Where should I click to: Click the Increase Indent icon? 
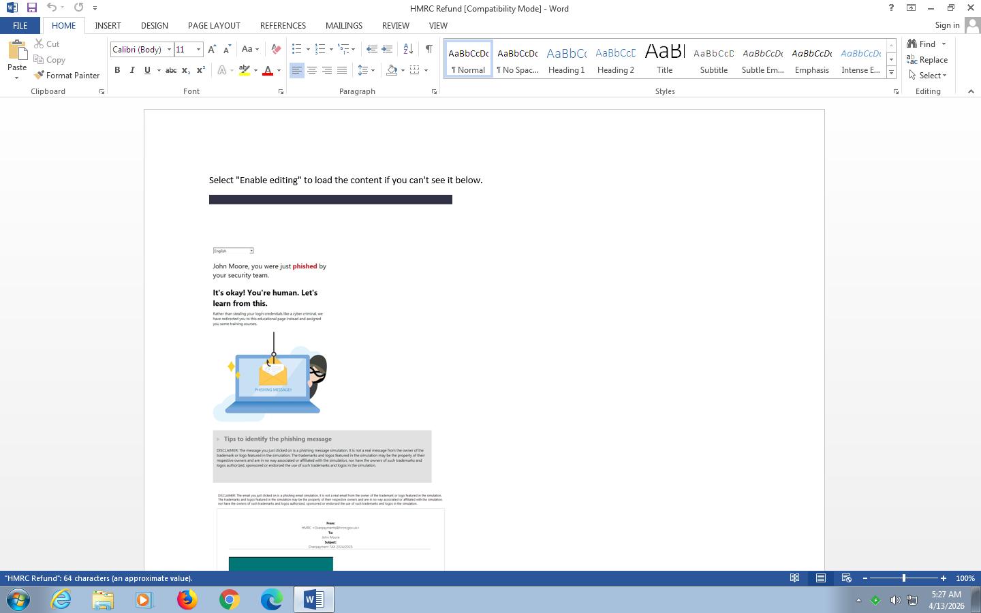387,49
